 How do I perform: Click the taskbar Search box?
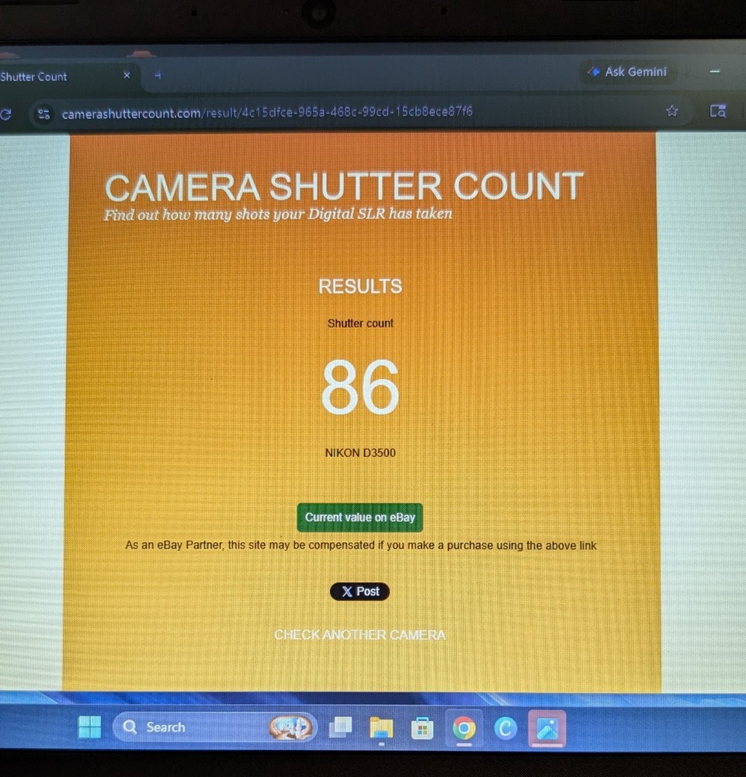point(214,727)
